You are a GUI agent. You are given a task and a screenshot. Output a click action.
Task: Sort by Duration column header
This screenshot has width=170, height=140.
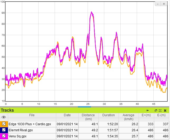[x=108, y=115]
